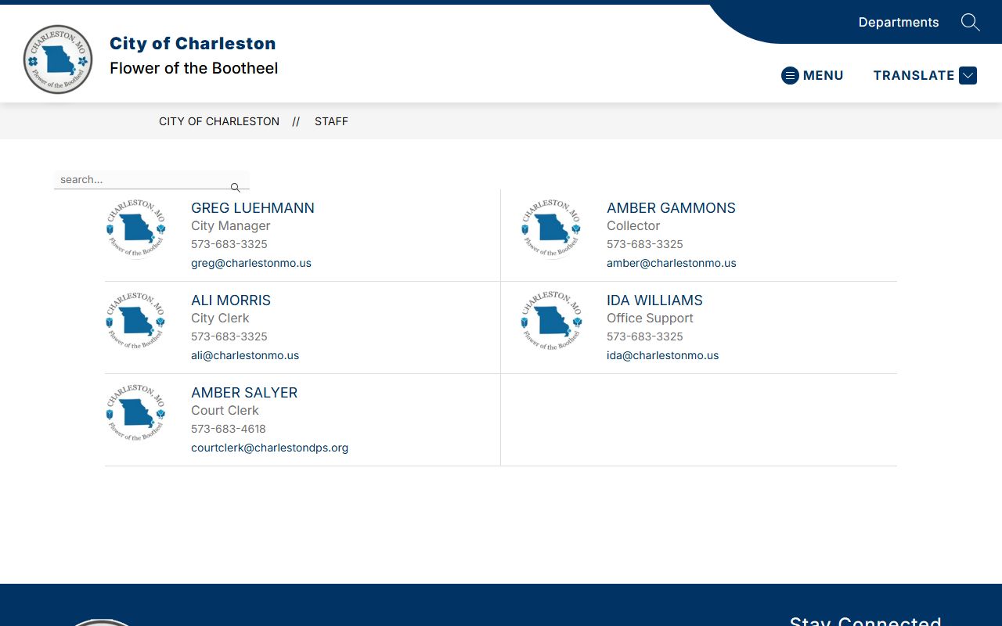Open the site search magnifier icon
The image size is (1002, 626).
click(x=970, y=22)
